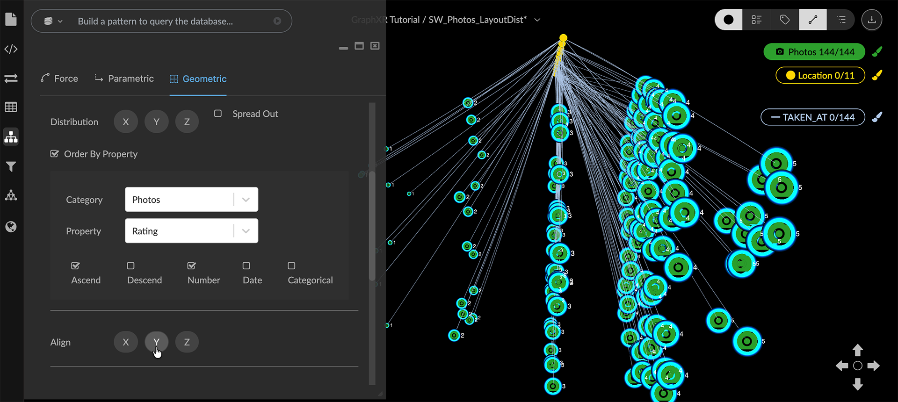Expand the Category Photos dropdown

[x=246, y=200]
